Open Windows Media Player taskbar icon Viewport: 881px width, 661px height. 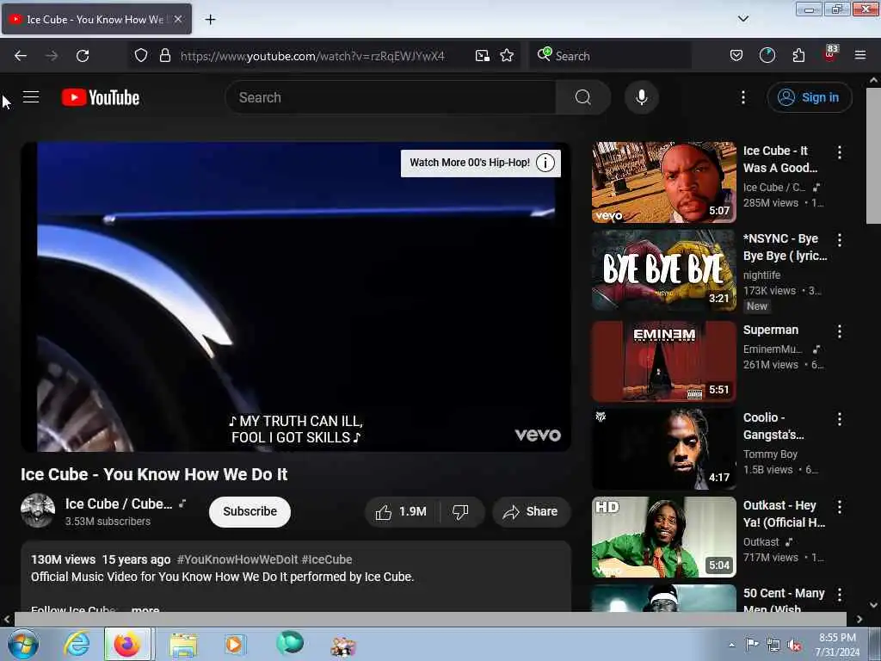point(234,645)
